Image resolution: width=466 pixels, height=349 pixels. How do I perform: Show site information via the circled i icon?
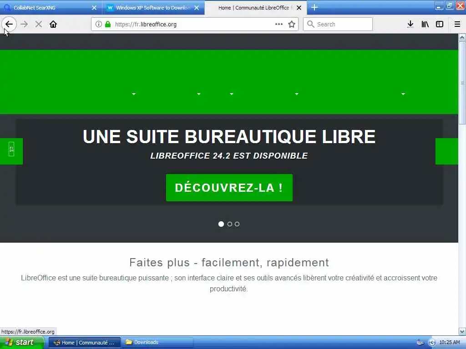[98, 24]
